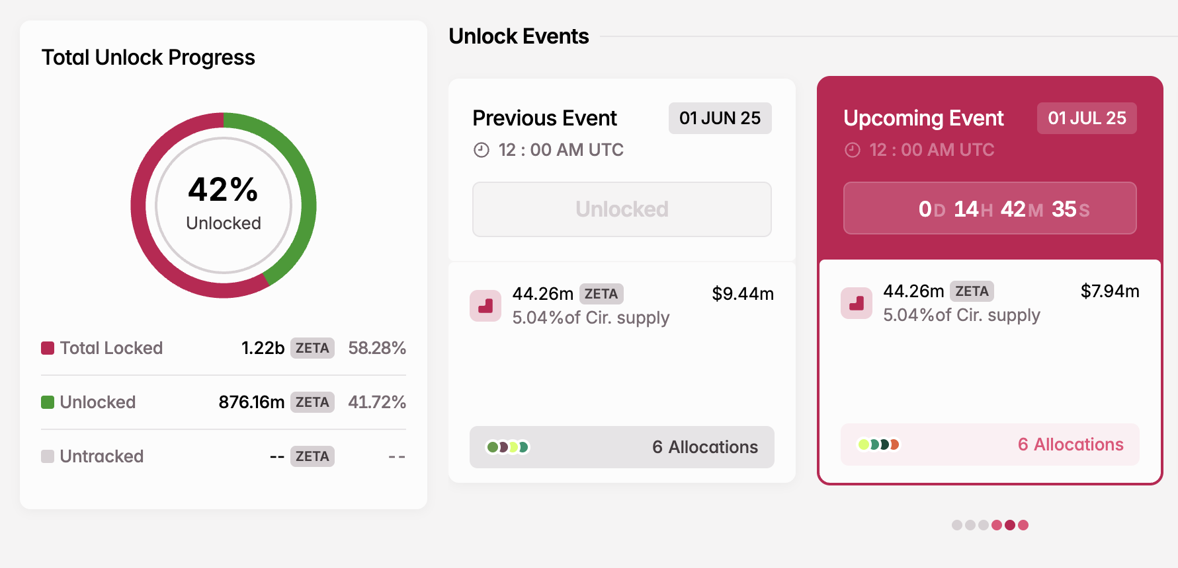Click the clock icon in Upcoming Event
This screenshot has width=1178, height=568.
pos(852,150)
